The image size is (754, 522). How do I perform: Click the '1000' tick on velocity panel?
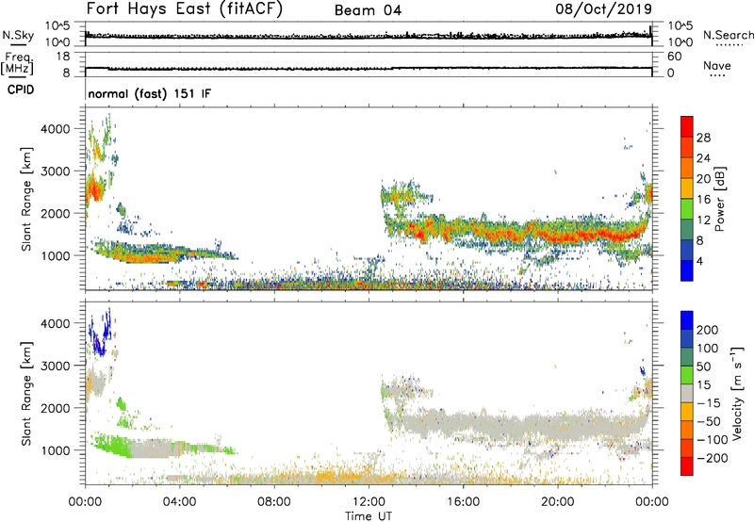click(56, 450)
